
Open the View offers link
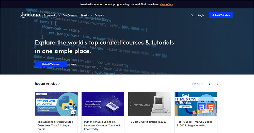click(x=166, y=4)
